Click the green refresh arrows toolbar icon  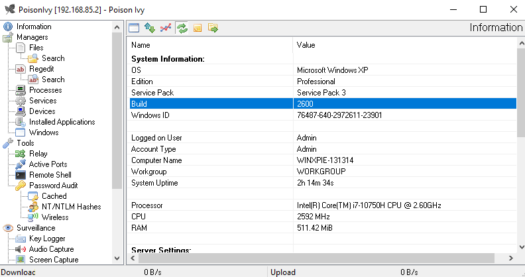pyautogui.click(x=182, y=28)
